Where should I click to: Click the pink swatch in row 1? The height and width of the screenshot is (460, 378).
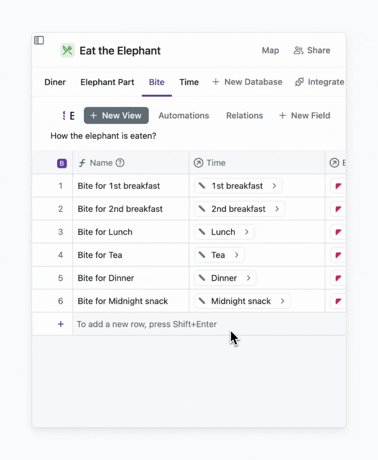point(337,186)
